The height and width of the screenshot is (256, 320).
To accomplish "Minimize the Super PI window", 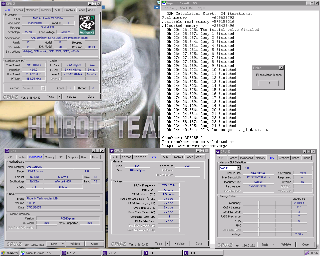I will pos(308,3).
